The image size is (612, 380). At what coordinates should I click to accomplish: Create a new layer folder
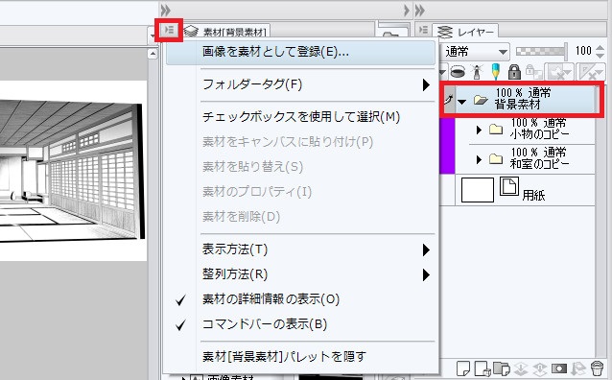(x=502, y=368)
